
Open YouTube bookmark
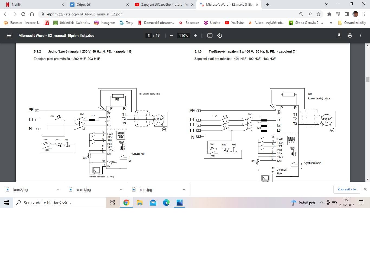coord(234,23)
